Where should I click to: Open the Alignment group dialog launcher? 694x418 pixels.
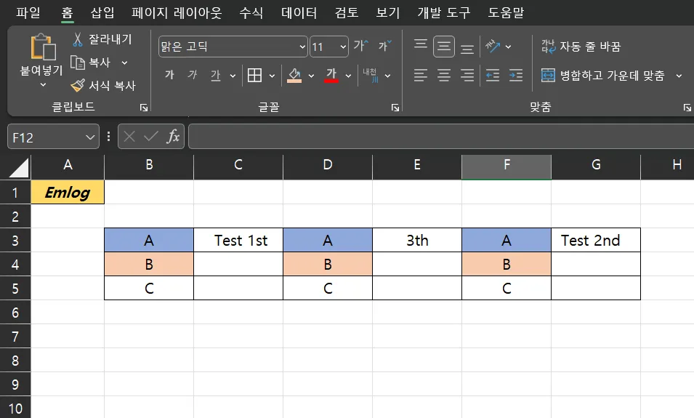point(687,108)
